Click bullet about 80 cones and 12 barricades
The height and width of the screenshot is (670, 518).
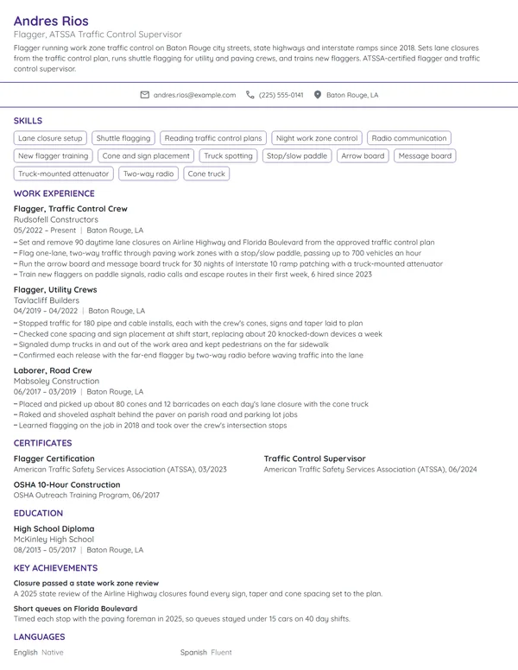(x=191, y=404)
